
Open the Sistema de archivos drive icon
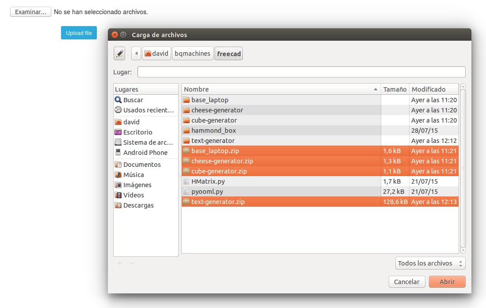click(118, 142)
